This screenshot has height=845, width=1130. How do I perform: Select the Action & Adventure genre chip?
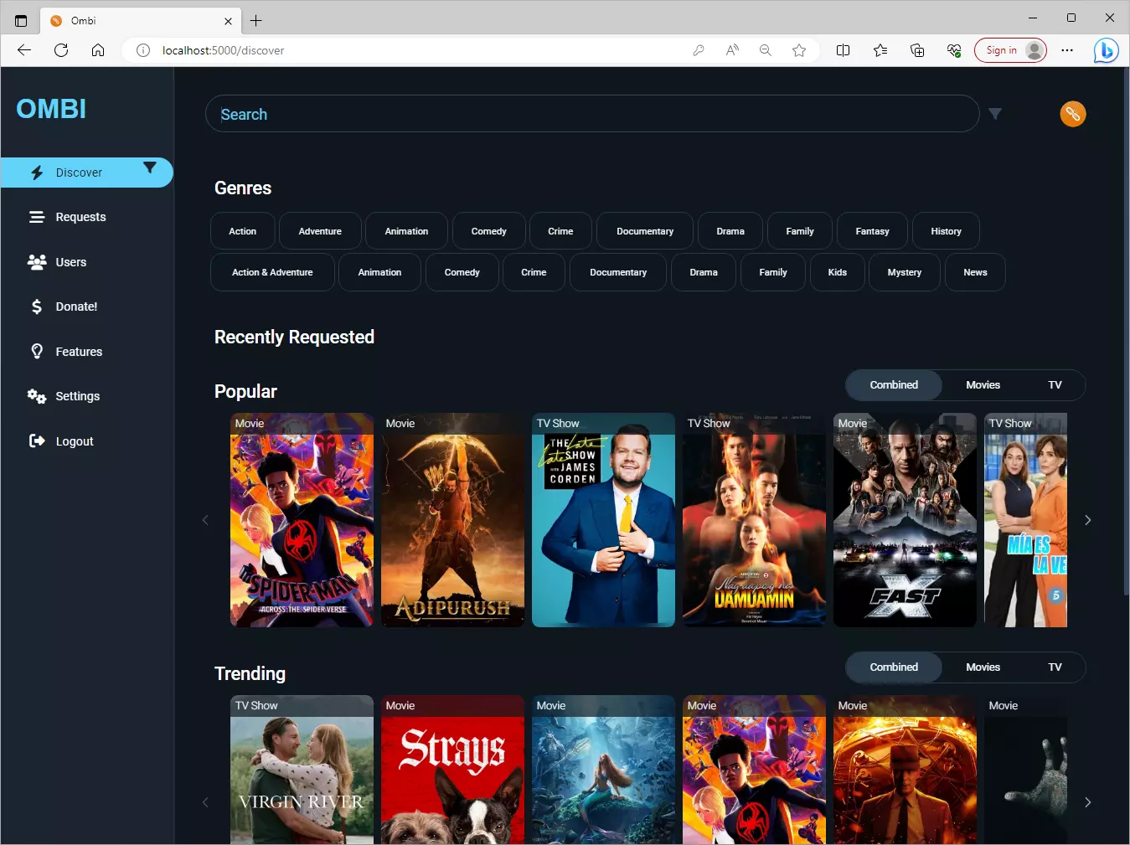click(272, 272)
